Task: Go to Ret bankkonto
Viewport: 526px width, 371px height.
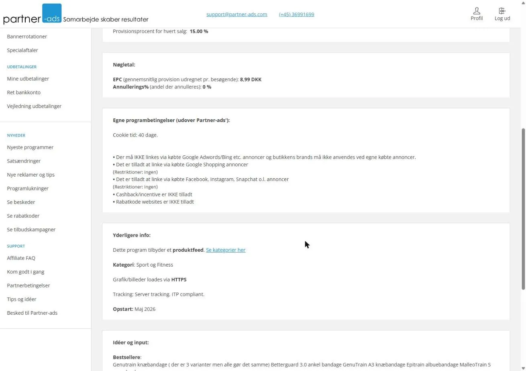Action: click(x=24, y=92)
